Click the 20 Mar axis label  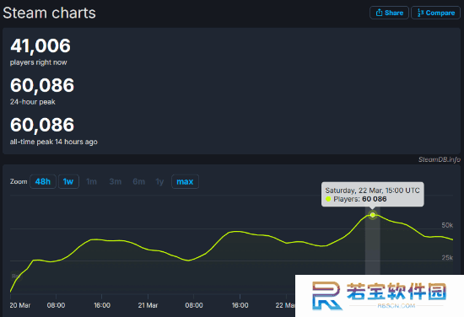(x=20, y=305)
